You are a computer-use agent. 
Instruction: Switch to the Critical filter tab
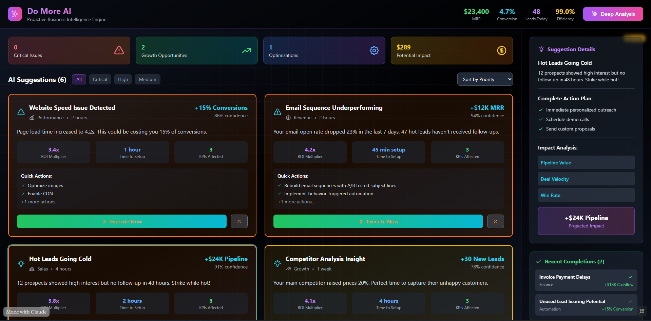(x=100, y=79)
